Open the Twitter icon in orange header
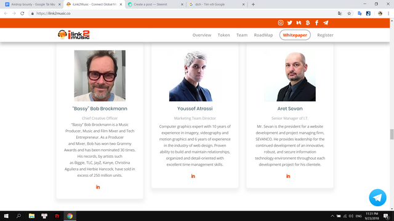The image size is (394, 221). [x=290, y=23]
